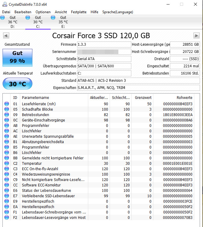The width and height of the screenshot is (203, 227).
Task: Click the drive title Corsair Force 3 SSD 120,0 GB
Action: pos(101,35)
